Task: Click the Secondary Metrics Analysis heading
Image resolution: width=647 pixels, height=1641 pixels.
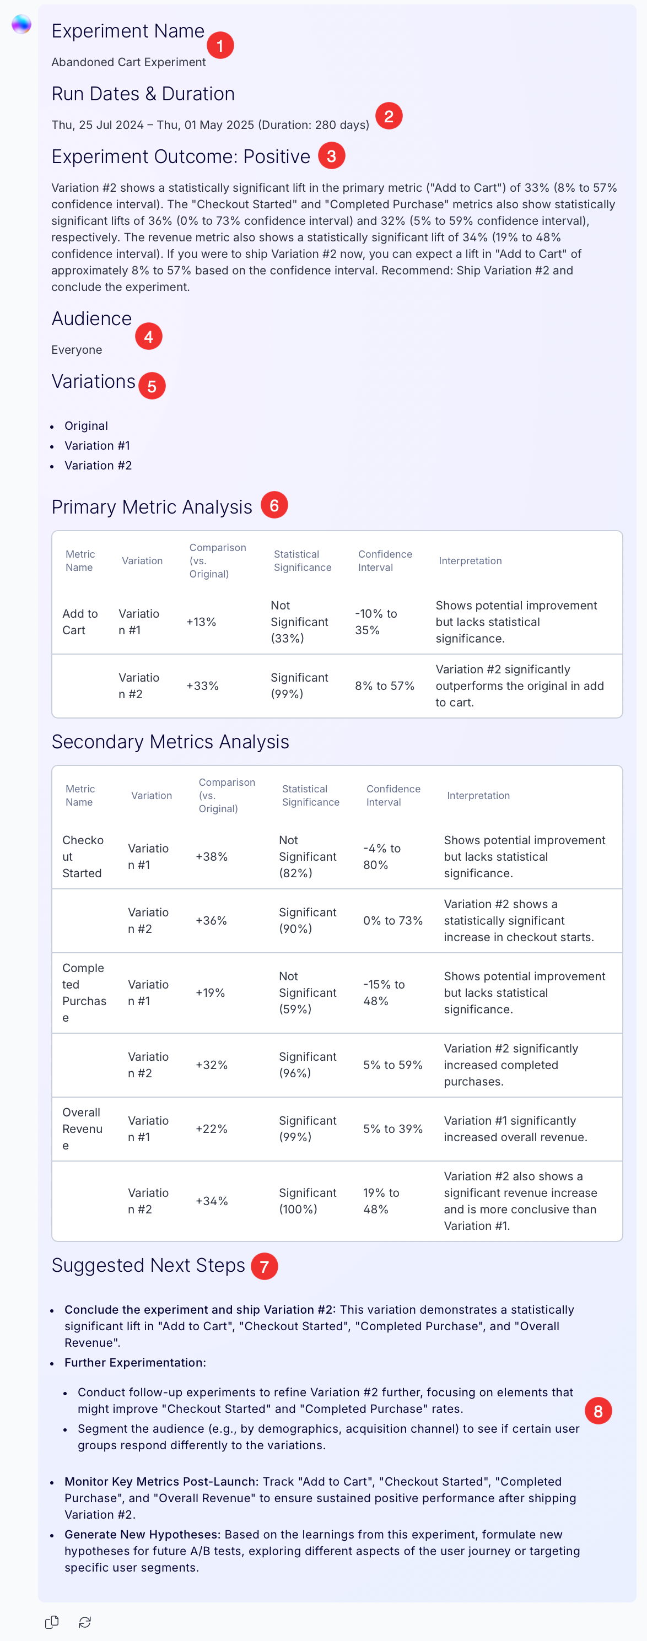Action: point(170,742)
